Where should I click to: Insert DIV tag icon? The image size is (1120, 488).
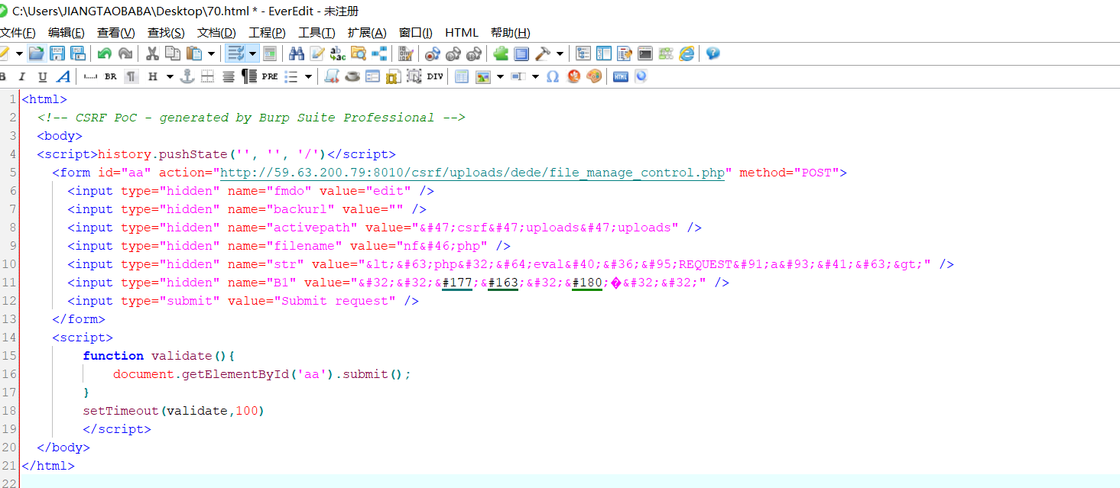435,76
